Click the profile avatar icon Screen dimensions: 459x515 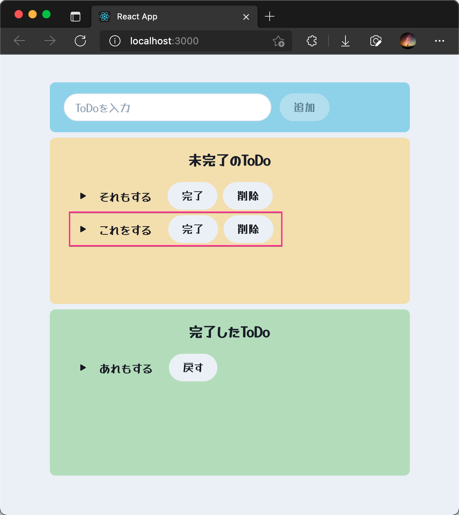pyautogui.click(x=408, y=41)
